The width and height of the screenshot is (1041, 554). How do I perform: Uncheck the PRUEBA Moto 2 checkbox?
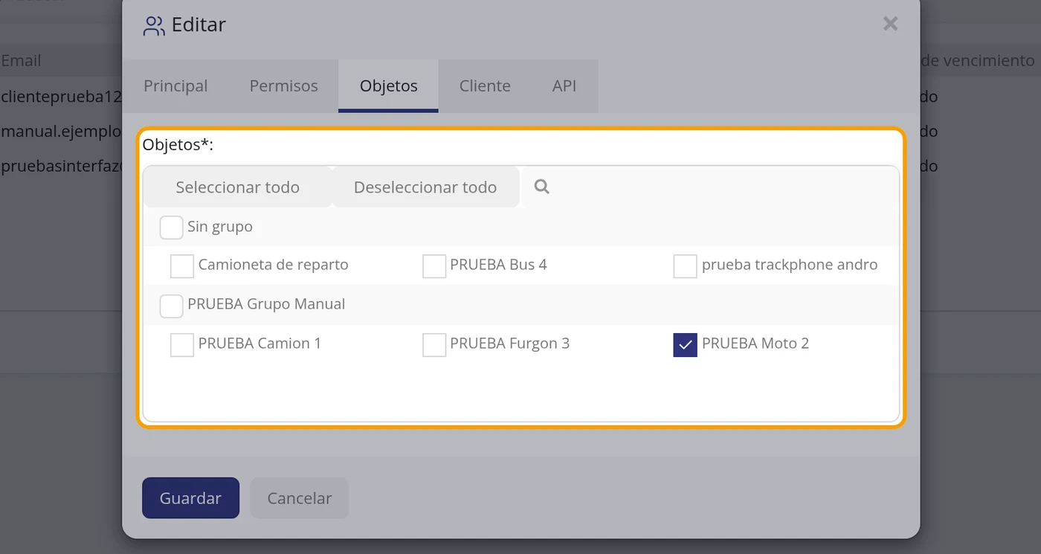pos(685,344)
